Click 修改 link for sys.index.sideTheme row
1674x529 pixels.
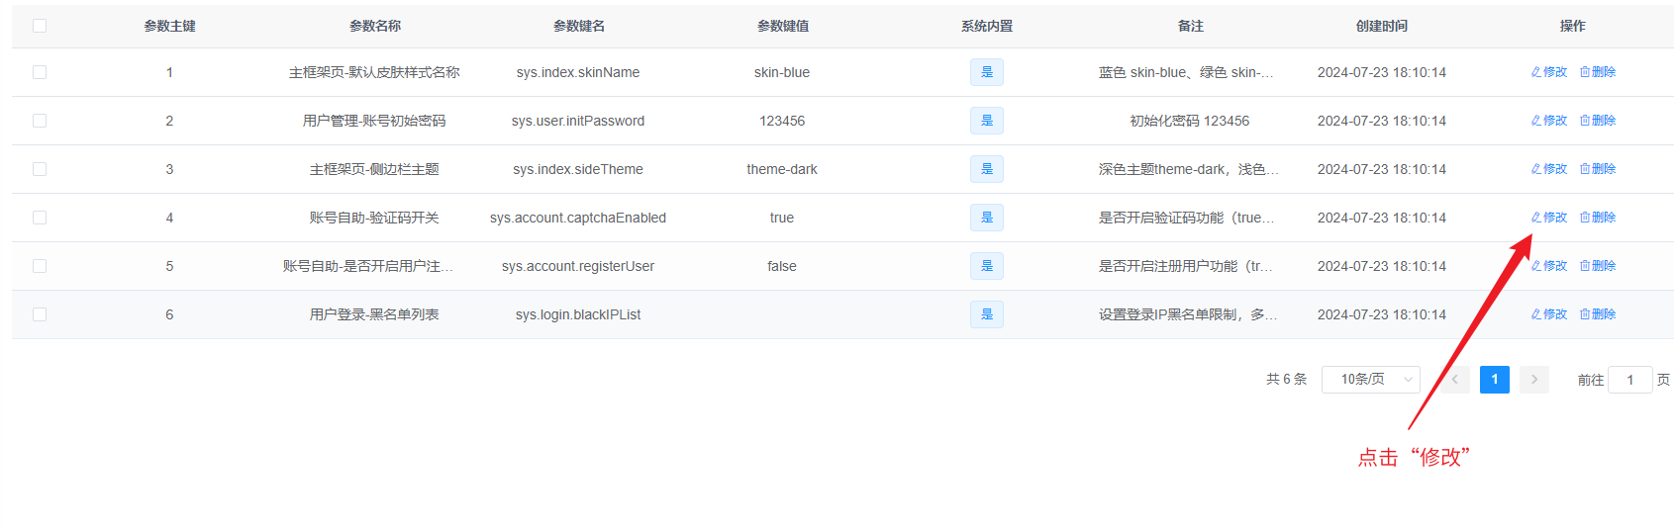pyautogui.click(x=1549, y=169)
